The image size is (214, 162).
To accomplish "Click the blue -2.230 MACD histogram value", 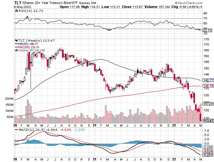I will point(79,130).
